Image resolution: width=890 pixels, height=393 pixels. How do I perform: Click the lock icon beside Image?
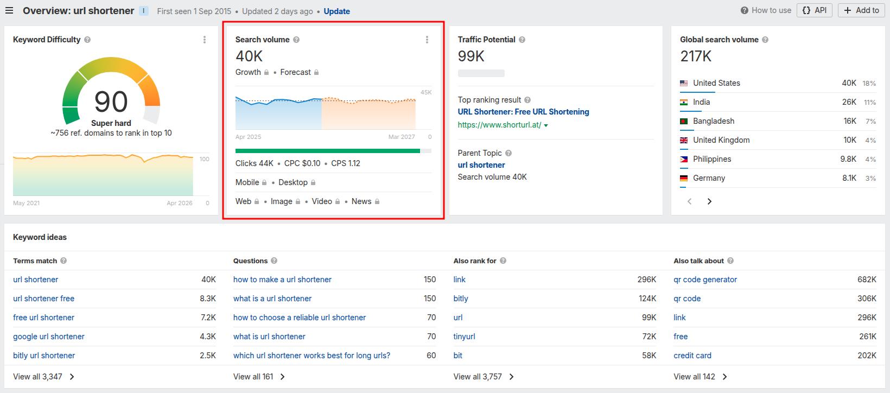coord(298,201)
